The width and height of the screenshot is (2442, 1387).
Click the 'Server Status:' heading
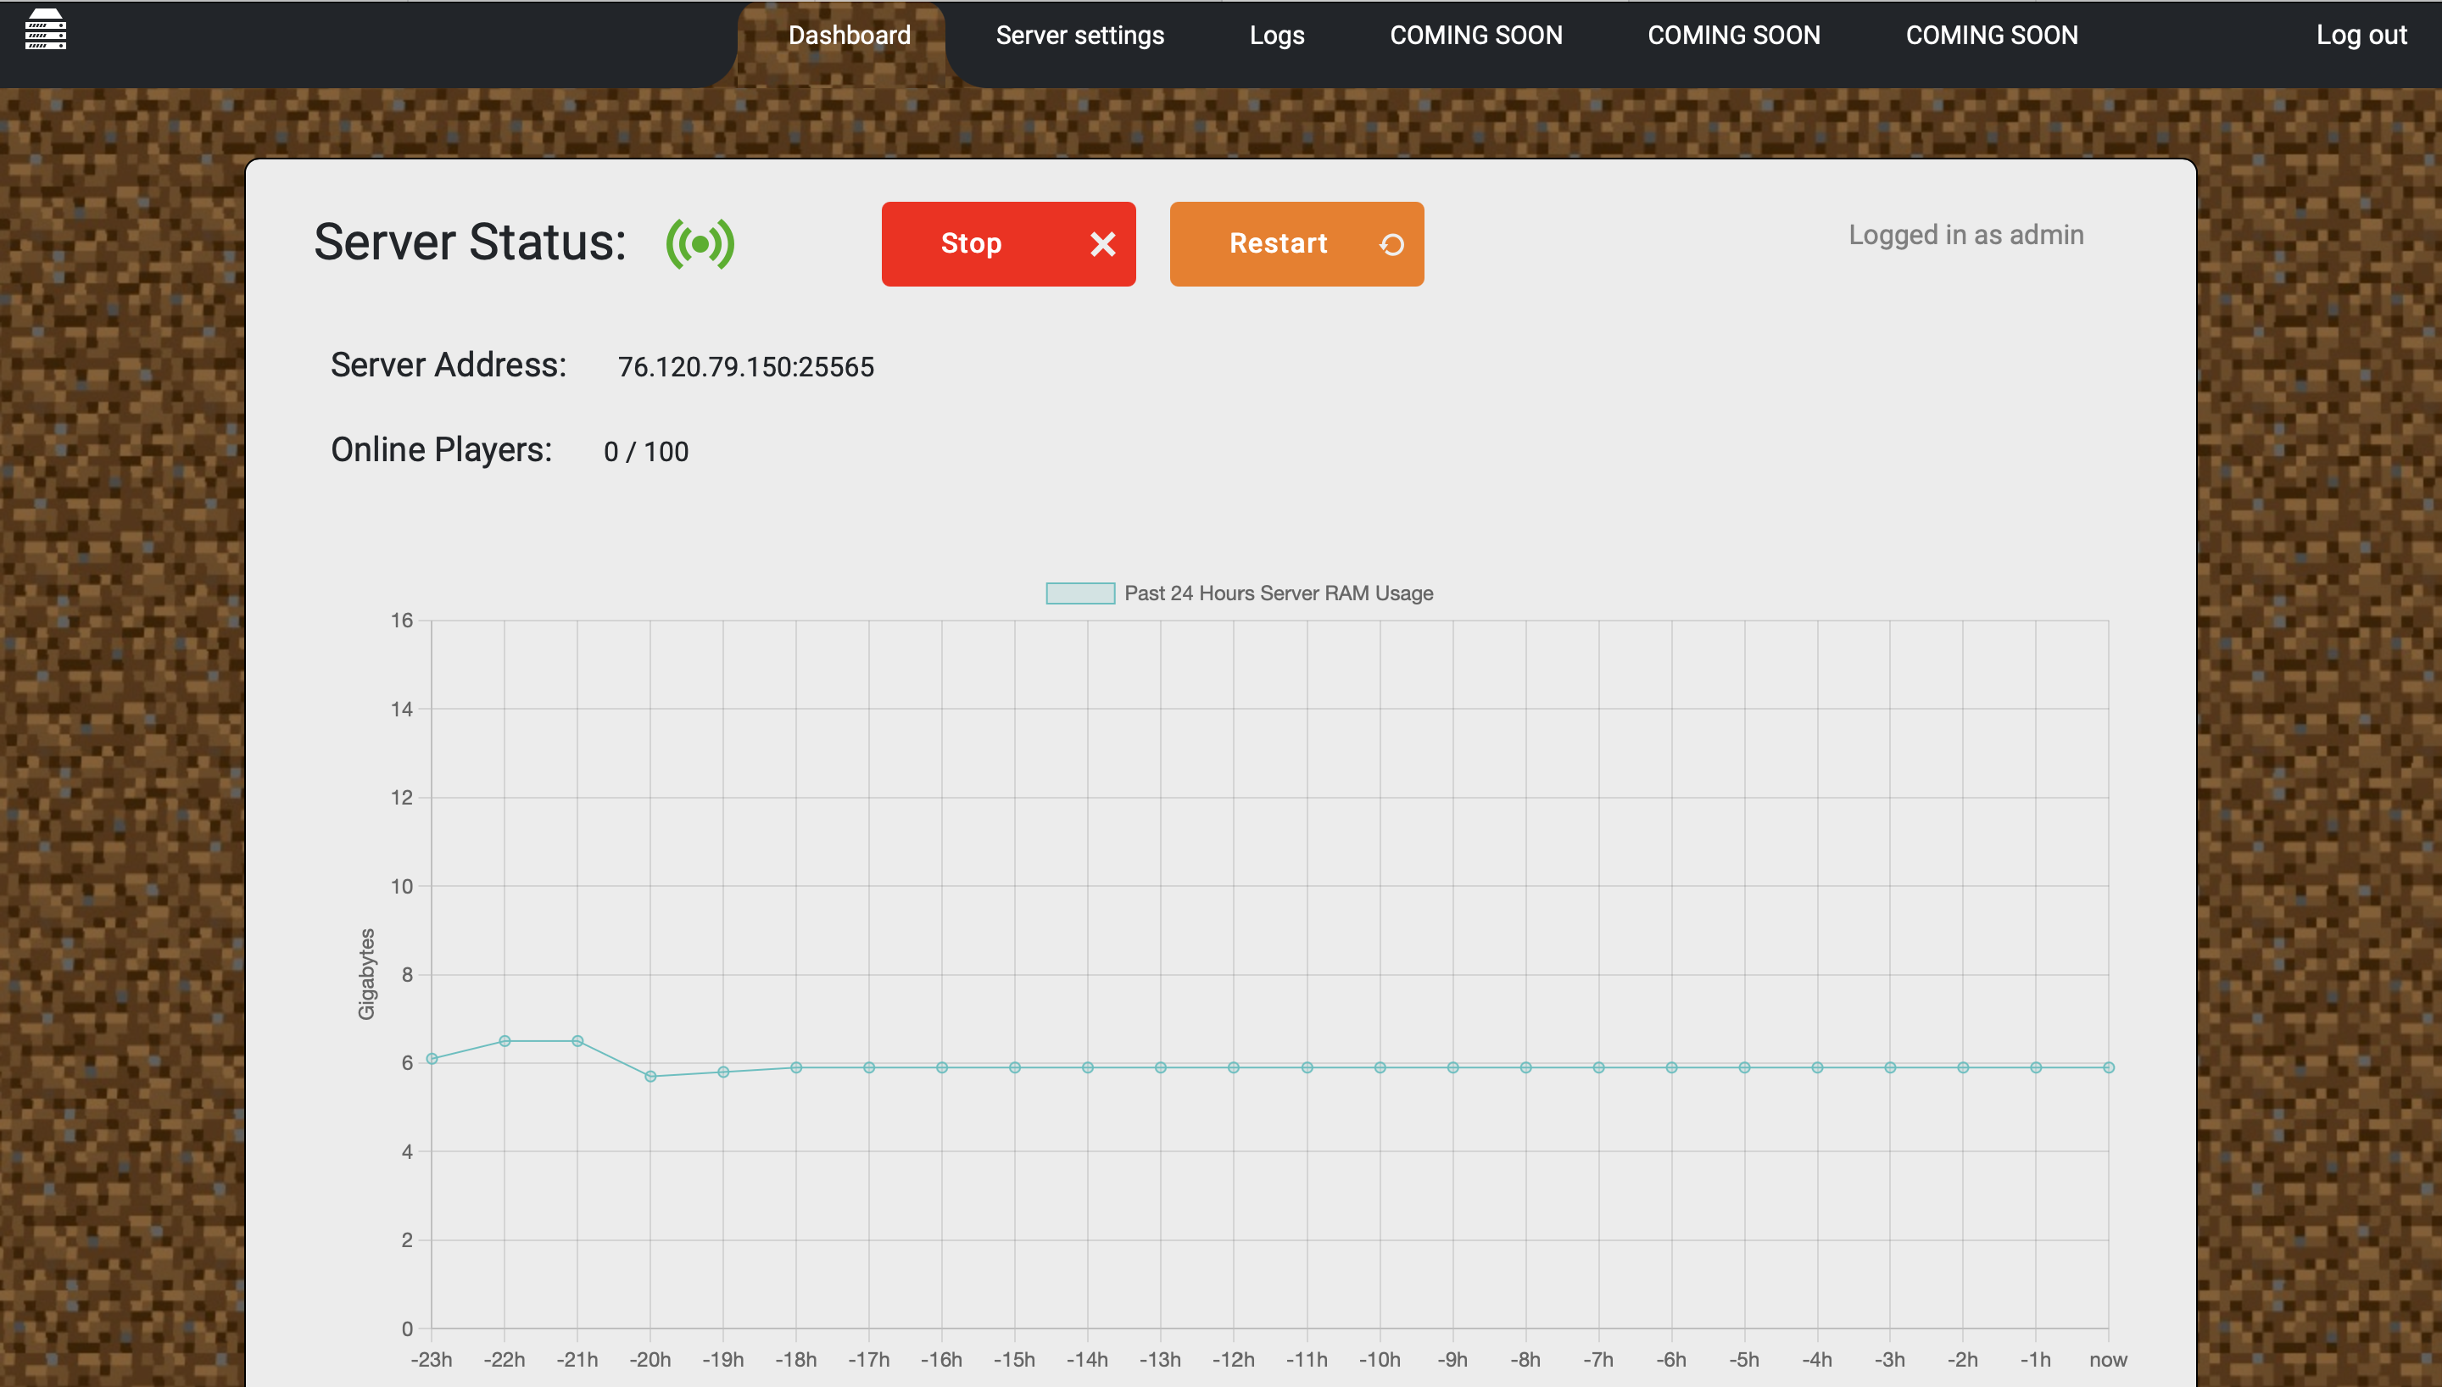tap(471, 242)
